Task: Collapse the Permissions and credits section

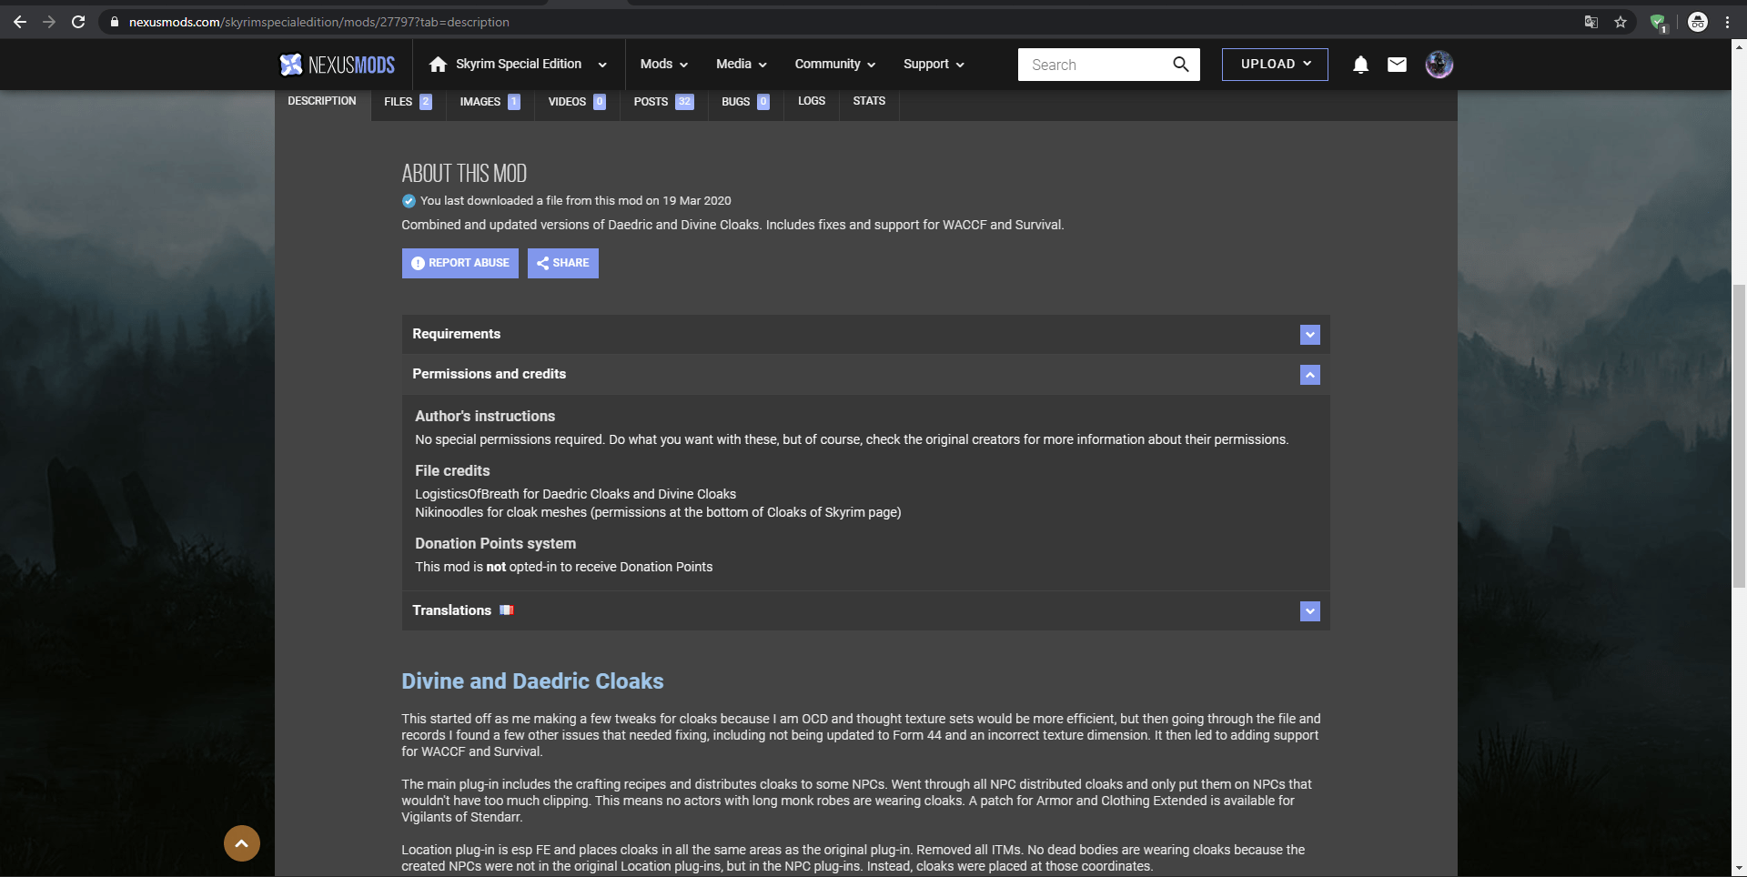Action: pyautogui.click(x=1309, y=375)
